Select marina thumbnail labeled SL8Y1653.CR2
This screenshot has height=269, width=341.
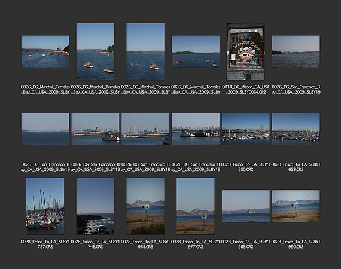(296, 129)
